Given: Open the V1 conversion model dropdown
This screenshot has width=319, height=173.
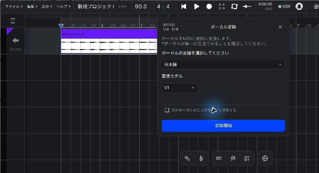Looking at the screenshot, I should click(x=179, y=88).
